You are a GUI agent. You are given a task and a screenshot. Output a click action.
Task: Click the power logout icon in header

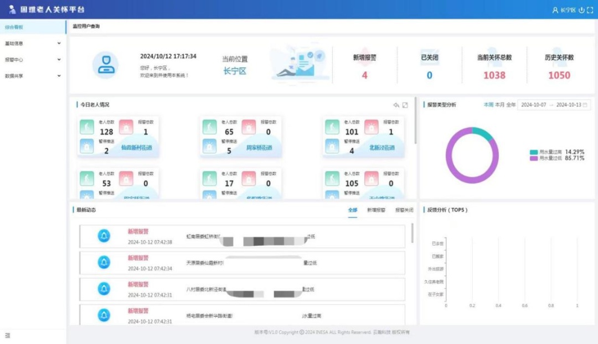pos(581,10)
